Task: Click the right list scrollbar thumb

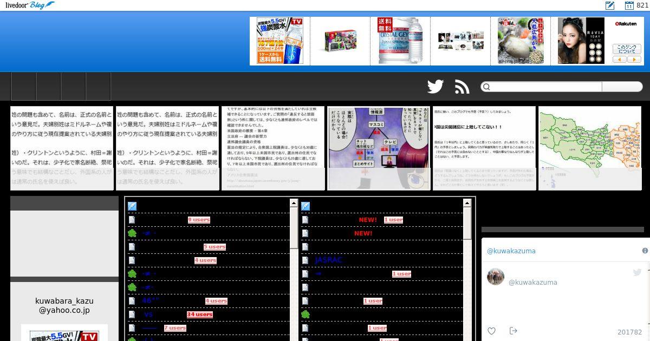Action: tap(467, 224)
